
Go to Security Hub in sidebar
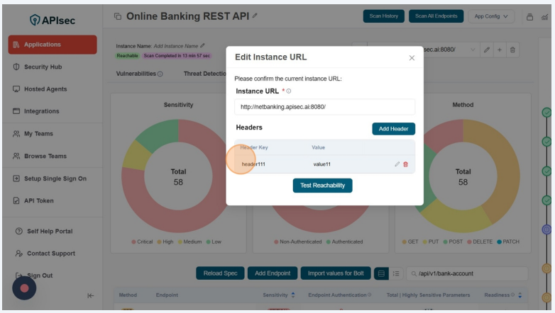[x=43, y=67]
